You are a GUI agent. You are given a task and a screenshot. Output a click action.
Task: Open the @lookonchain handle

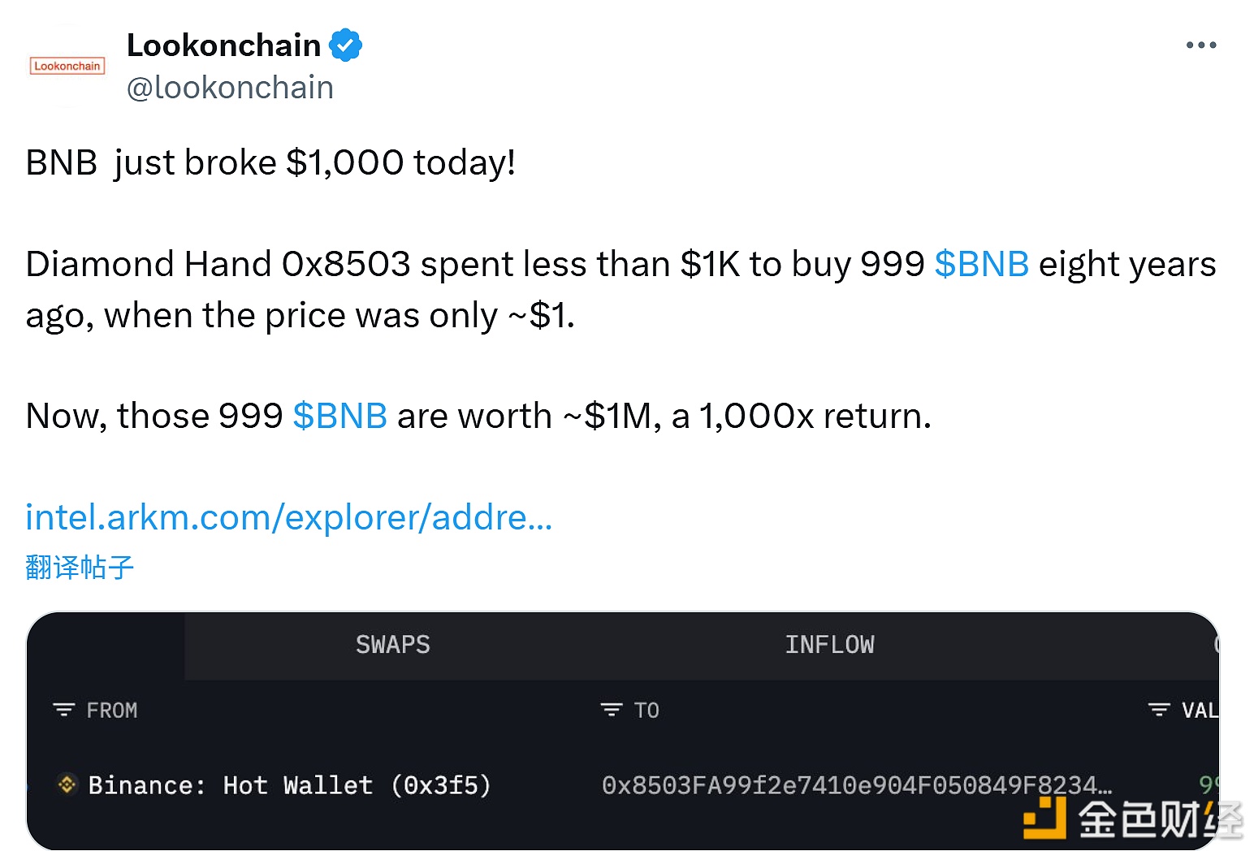(x=230, y=88)
